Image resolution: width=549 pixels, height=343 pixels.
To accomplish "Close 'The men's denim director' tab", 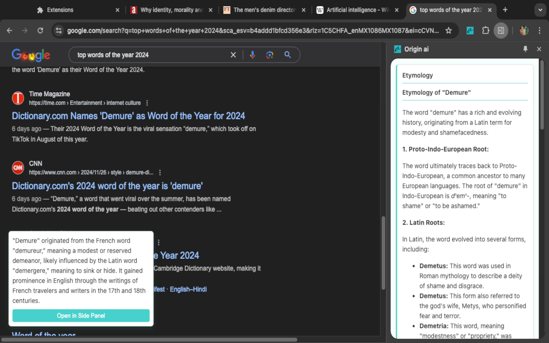I will (304, 10).
